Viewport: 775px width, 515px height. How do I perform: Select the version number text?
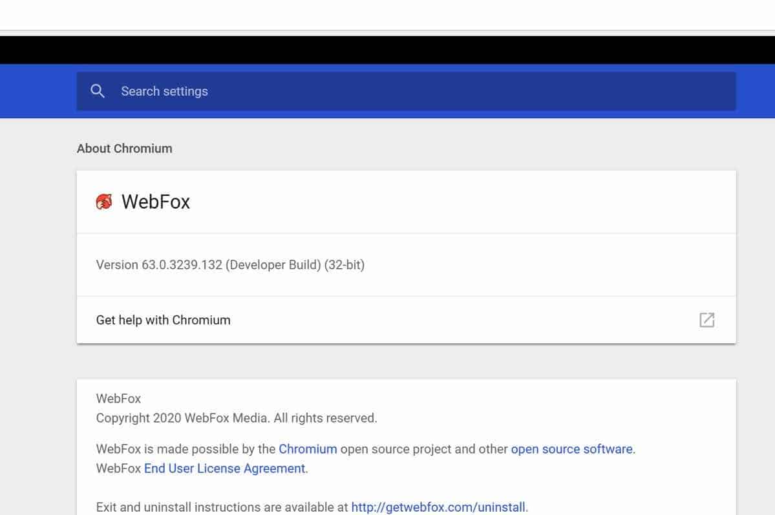point(230,265)
